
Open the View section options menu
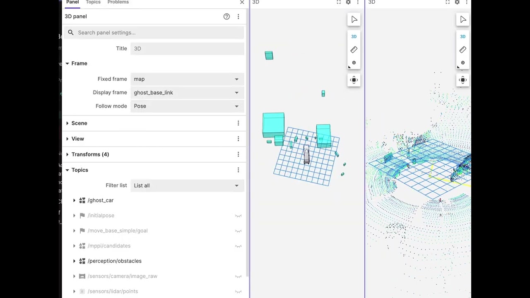(x=238, y=139)
